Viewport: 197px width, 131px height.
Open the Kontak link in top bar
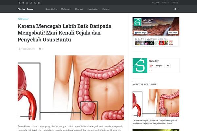pyautogui.click(x=165, y=3)
